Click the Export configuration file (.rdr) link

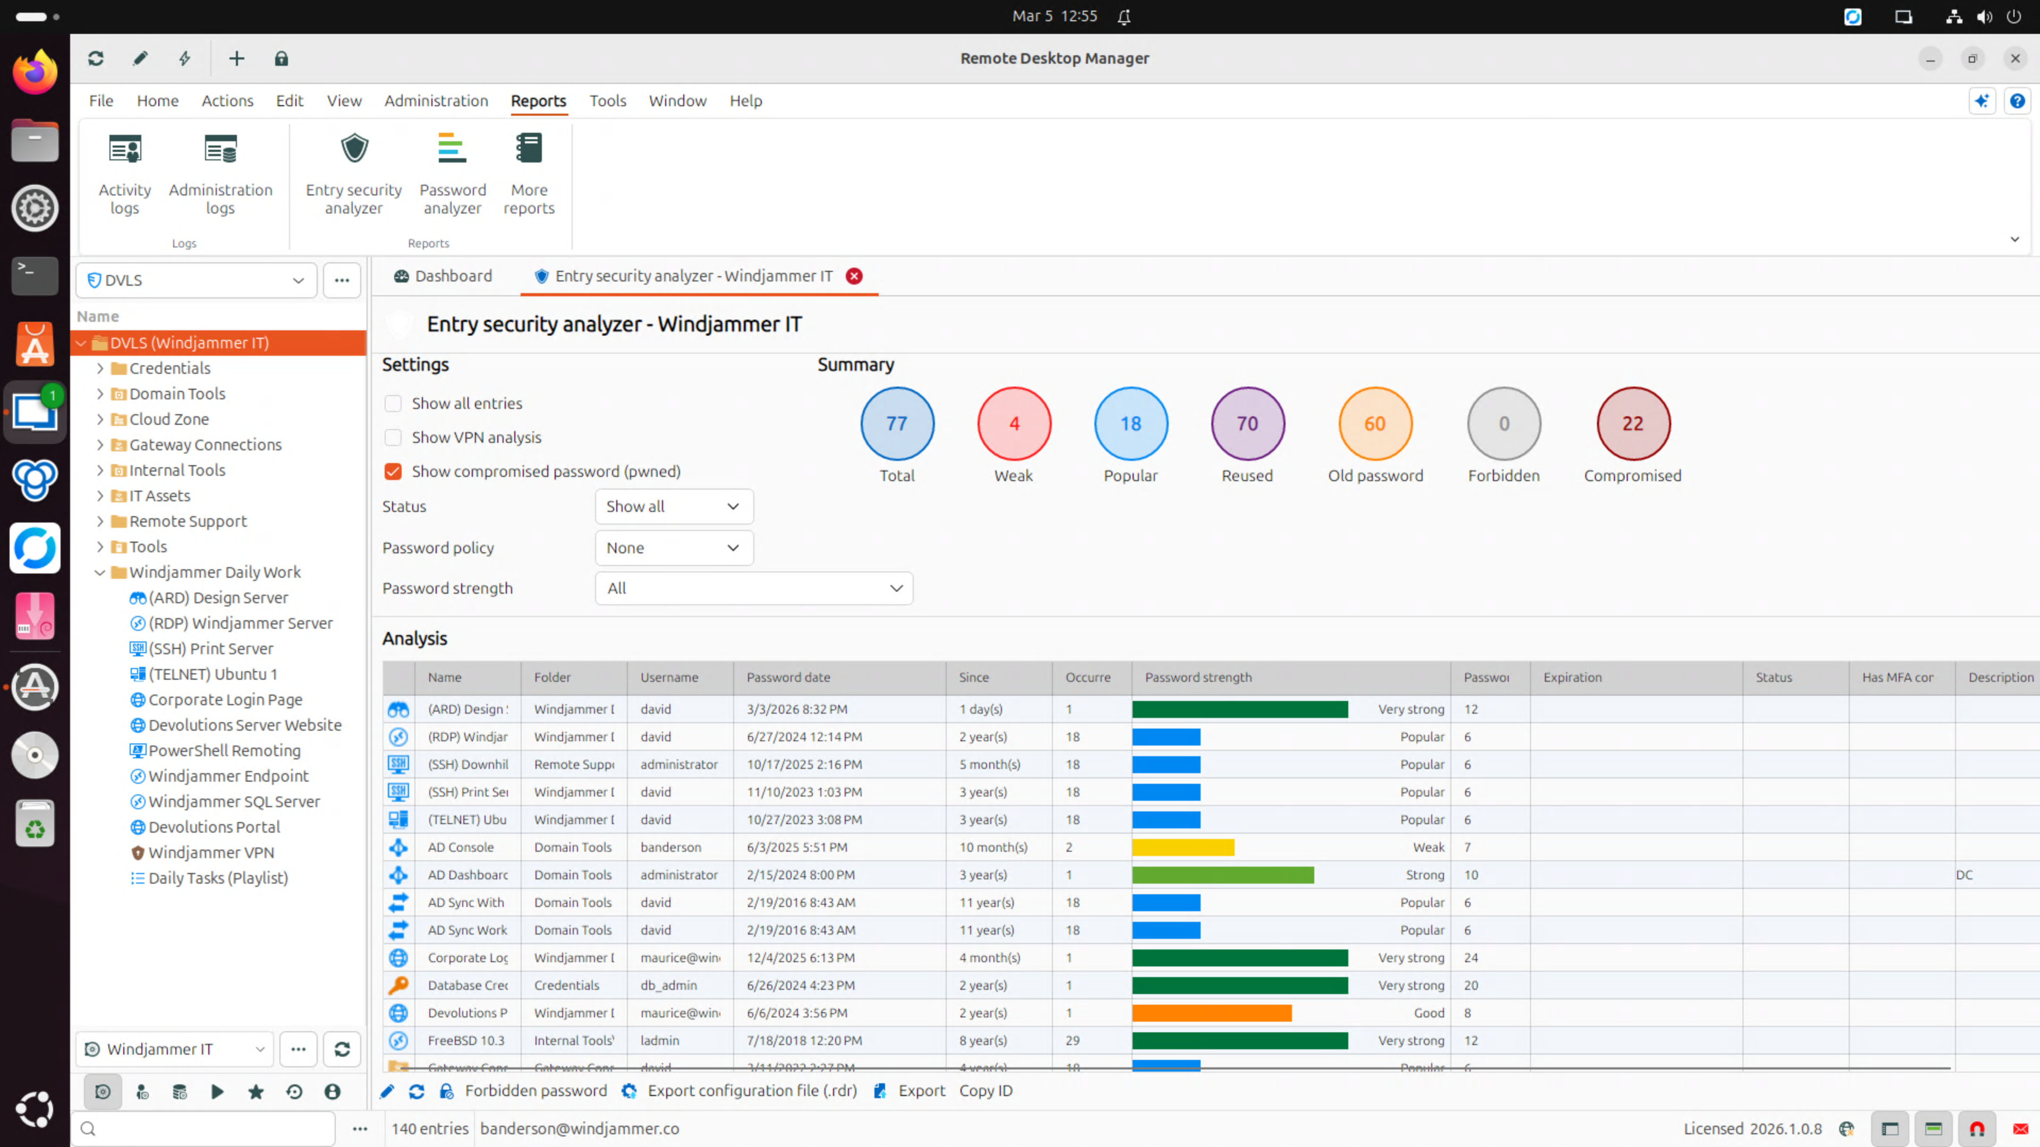[x=752, y=1091]
